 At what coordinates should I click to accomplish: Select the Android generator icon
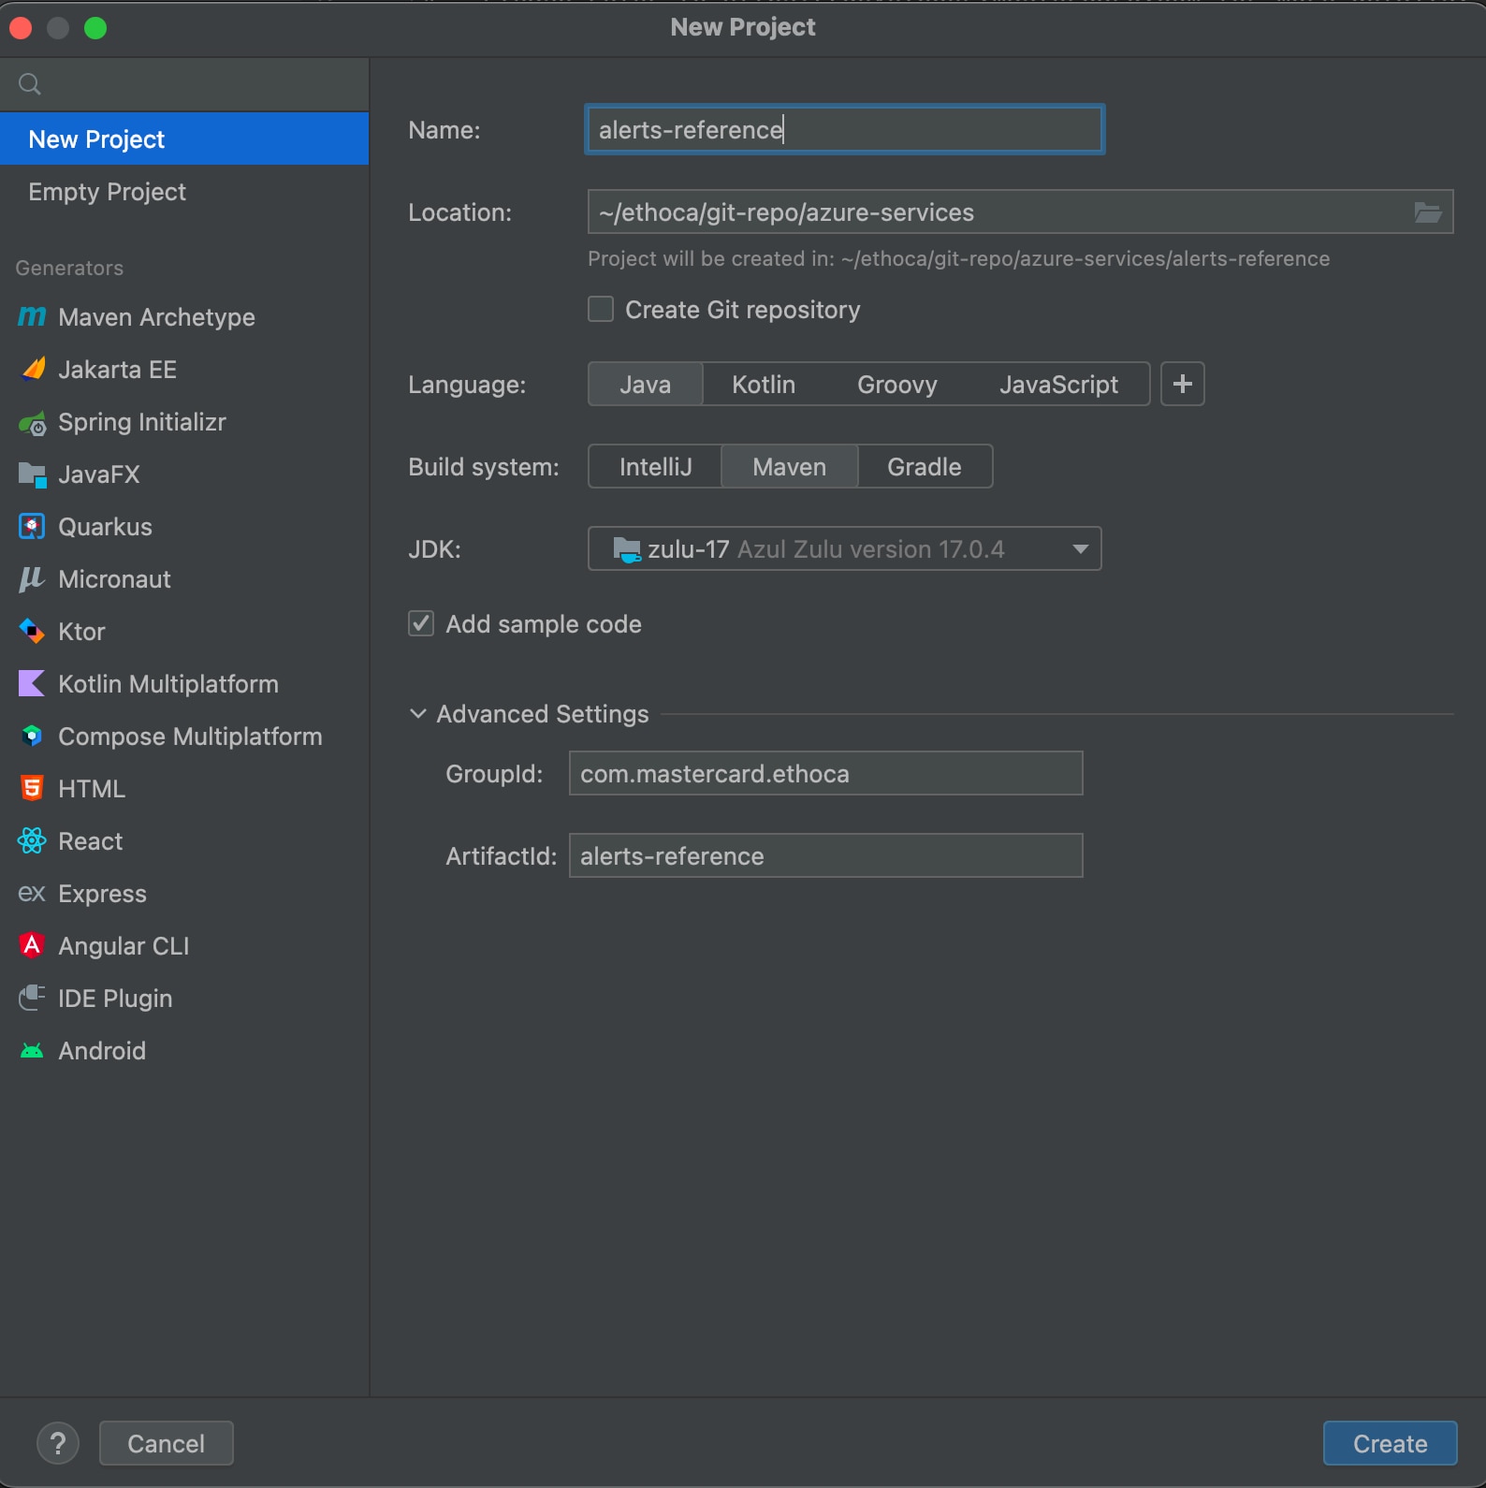32,1051
